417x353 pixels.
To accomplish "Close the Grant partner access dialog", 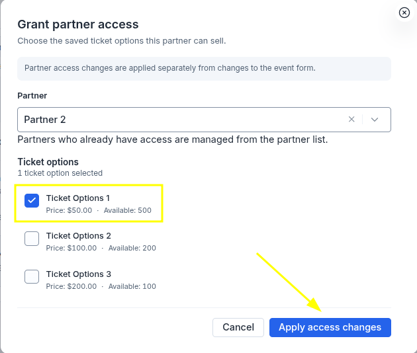I will click(x=404, y=13).
